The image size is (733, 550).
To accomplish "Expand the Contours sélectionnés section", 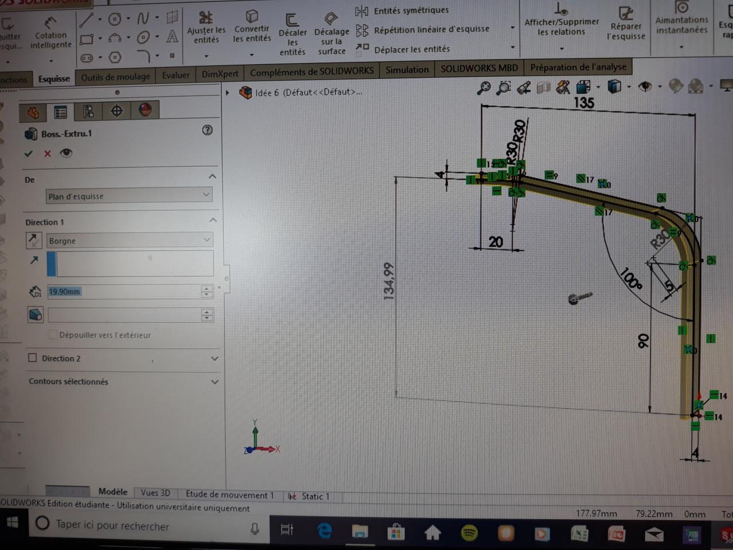I will (215, 382).
